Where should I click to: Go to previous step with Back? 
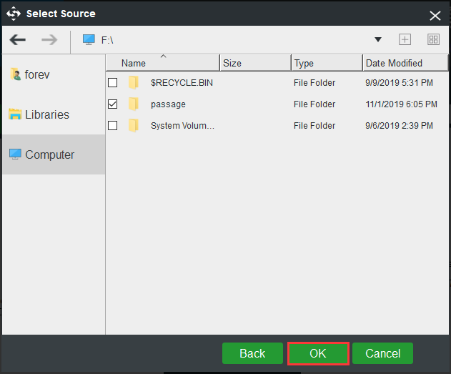(x=252, y=353)
